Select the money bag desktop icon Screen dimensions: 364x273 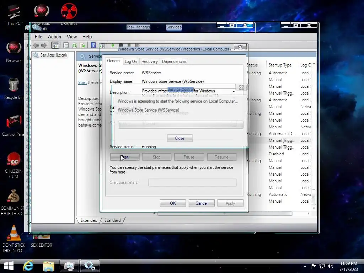coord(13,202)
